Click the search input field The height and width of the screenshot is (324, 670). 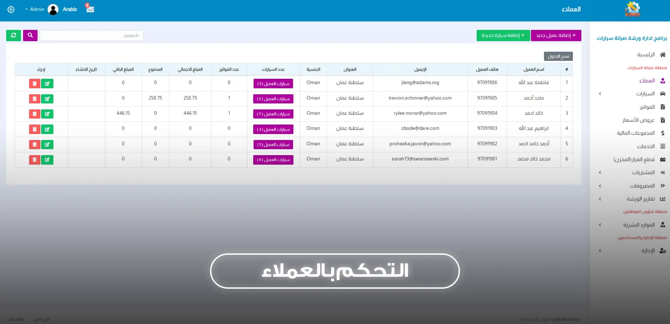pyautogui.click(x=91, y=36)
